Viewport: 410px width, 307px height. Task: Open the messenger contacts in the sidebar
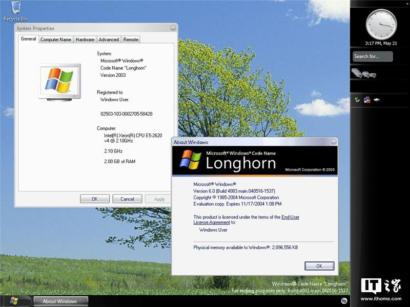click(365, 74)
